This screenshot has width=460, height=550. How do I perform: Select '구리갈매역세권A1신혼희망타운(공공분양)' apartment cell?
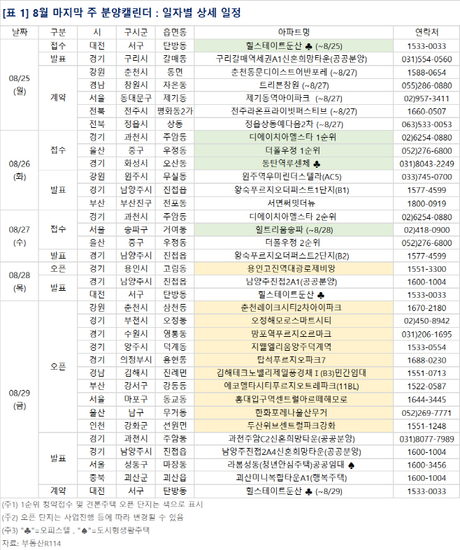click(x=294, y=59)
